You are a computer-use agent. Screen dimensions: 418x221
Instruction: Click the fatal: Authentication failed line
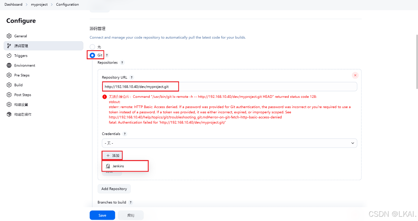167,123
